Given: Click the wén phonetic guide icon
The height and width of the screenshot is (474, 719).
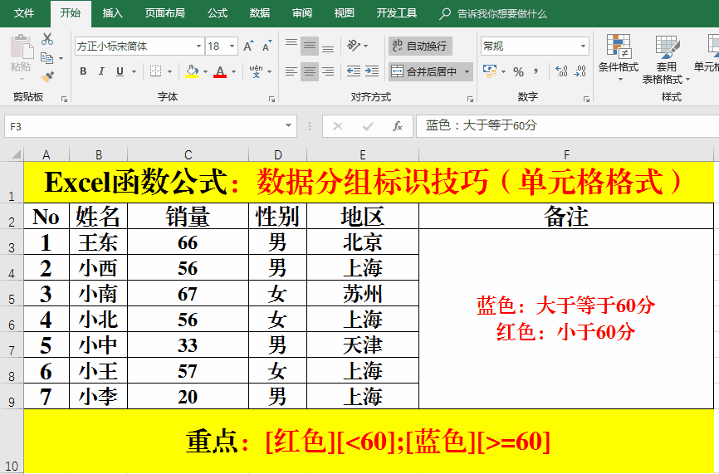Looking at the screenshot, I should [256, 71].
